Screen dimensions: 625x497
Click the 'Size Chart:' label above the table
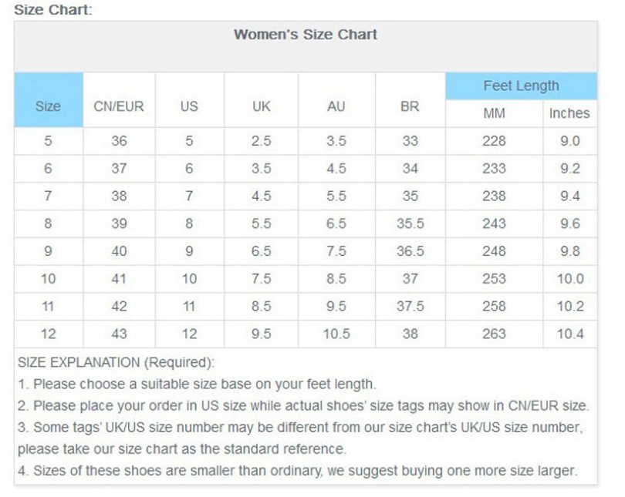[x=52, y=10]
